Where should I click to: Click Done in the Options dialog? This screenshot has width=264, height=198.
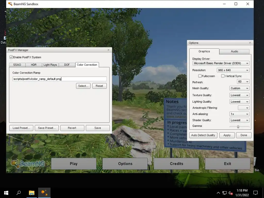pyautogui.click(x=244, y=135)
